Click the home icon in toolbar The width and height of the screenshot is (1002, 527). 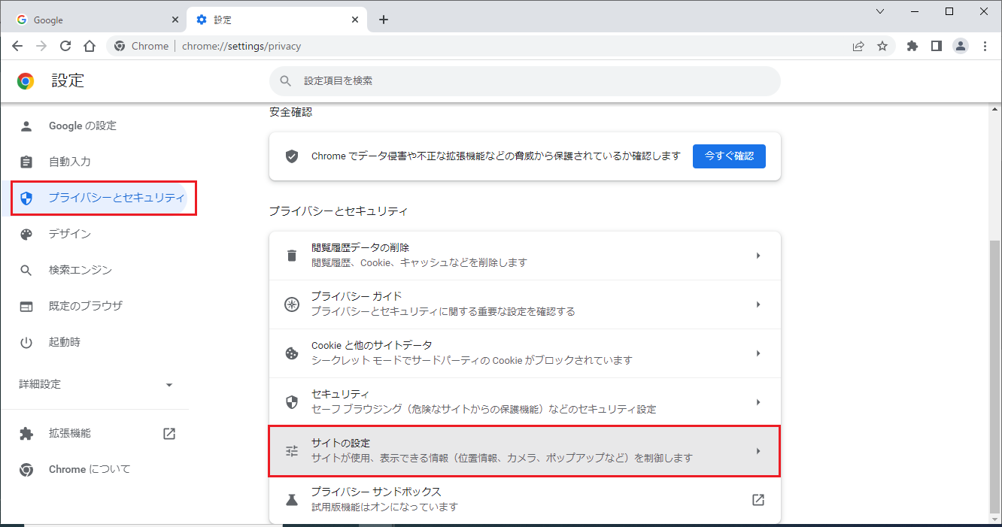90,46
